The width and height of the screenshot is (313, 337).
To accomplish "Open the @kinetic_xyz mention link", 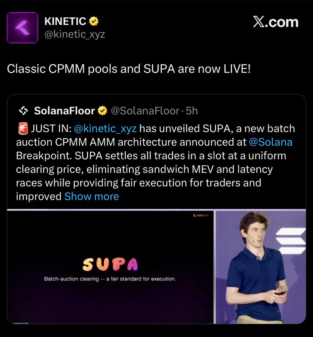I will [x=105, y=129].
